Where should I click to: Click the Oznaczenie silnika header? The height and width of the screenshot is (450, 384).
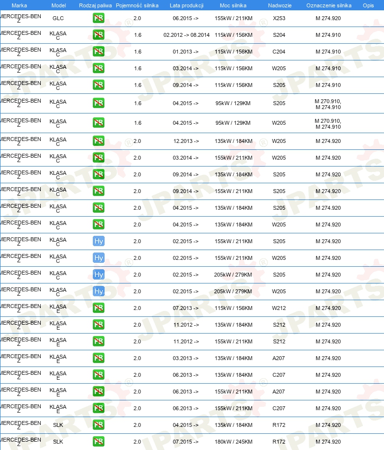329,5
